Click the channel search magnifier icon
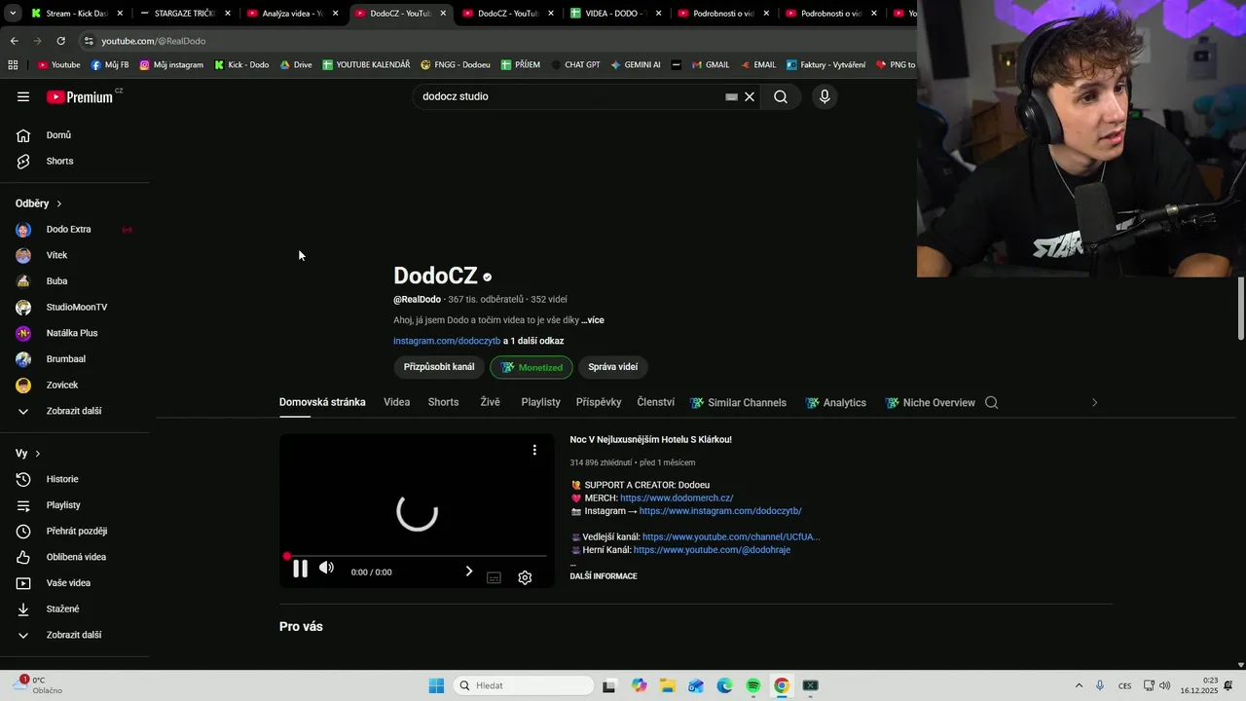 click(991, 402)
